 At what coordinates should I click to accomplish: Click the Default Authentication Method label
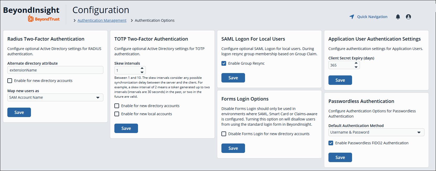pyautogui.click(x=356, y=126)
